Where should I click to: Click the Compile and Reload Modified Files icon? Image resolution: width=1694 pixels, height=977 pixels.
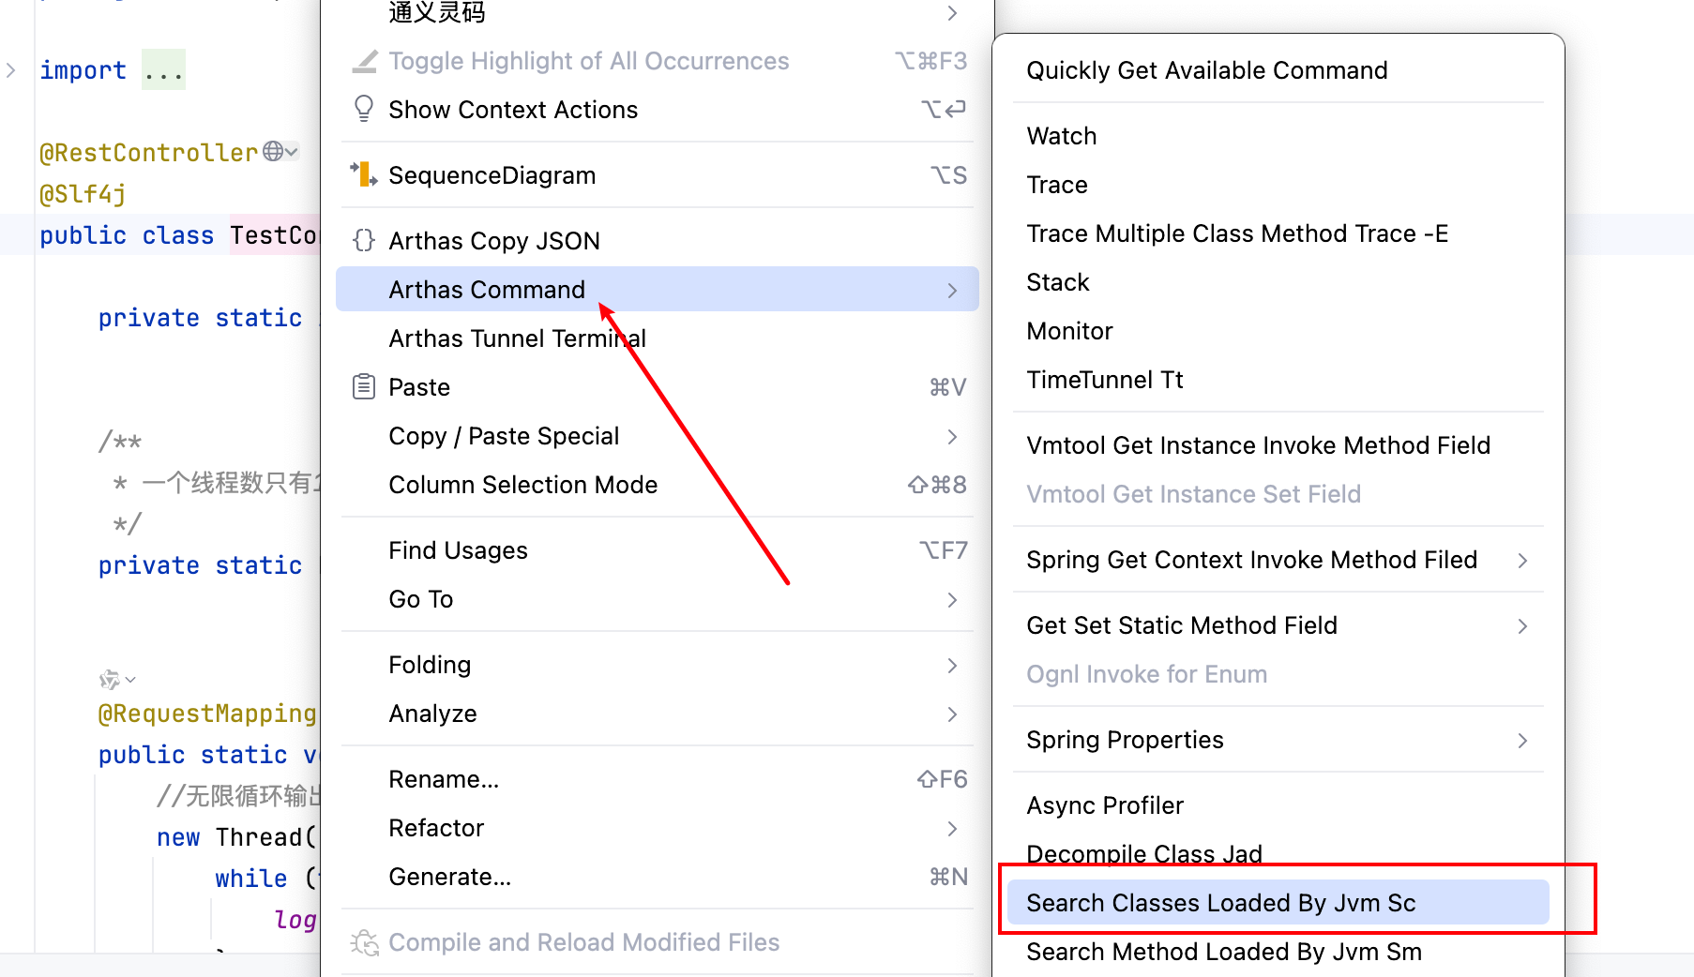click(364, 942)
